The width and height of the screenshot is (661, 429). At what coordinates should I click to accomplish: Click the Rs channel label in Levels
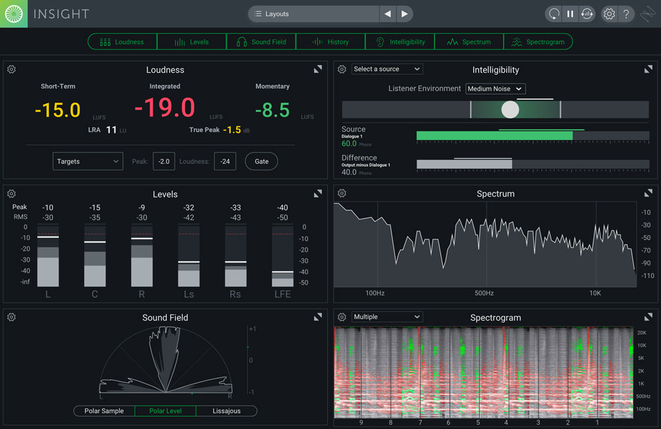tap(235, 294)
